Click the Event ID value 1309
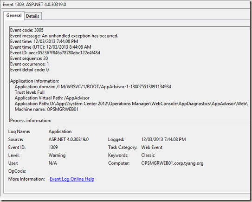 [53, 147]
